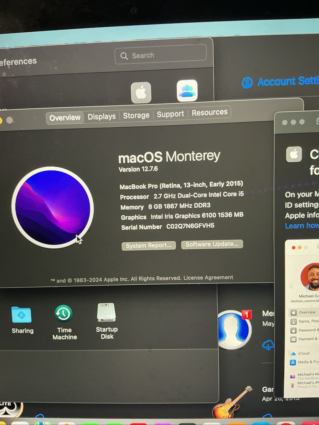Screen dimensions: 319x425
Task: Click the System Report button
Action: pyautogui.click(x=148, y=246)
